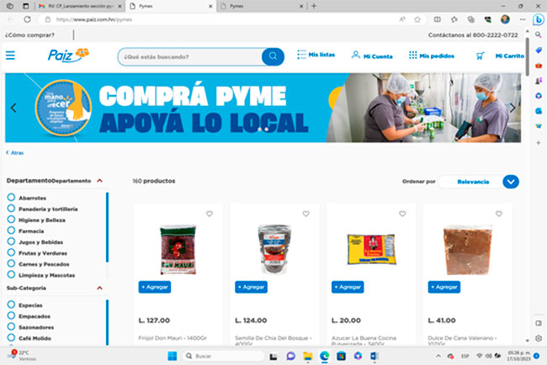Click the search magnifier button
Screen dimensions: 547x365
click(x=273, y=56)
